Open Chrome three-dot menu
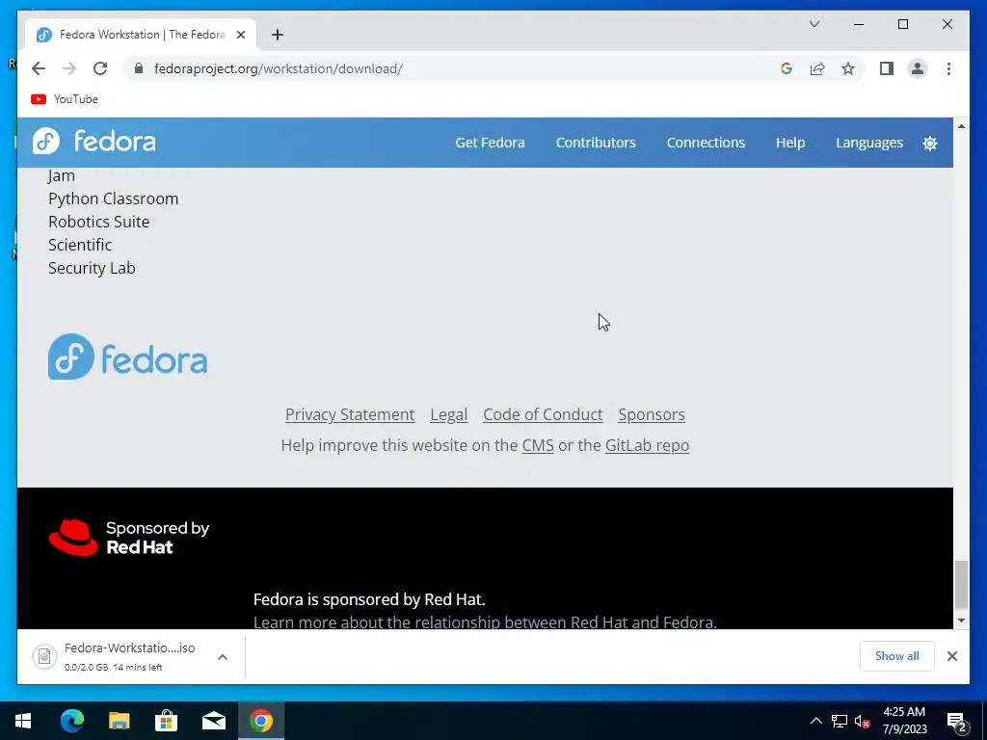Screen dimensions: 987x740 948,68
